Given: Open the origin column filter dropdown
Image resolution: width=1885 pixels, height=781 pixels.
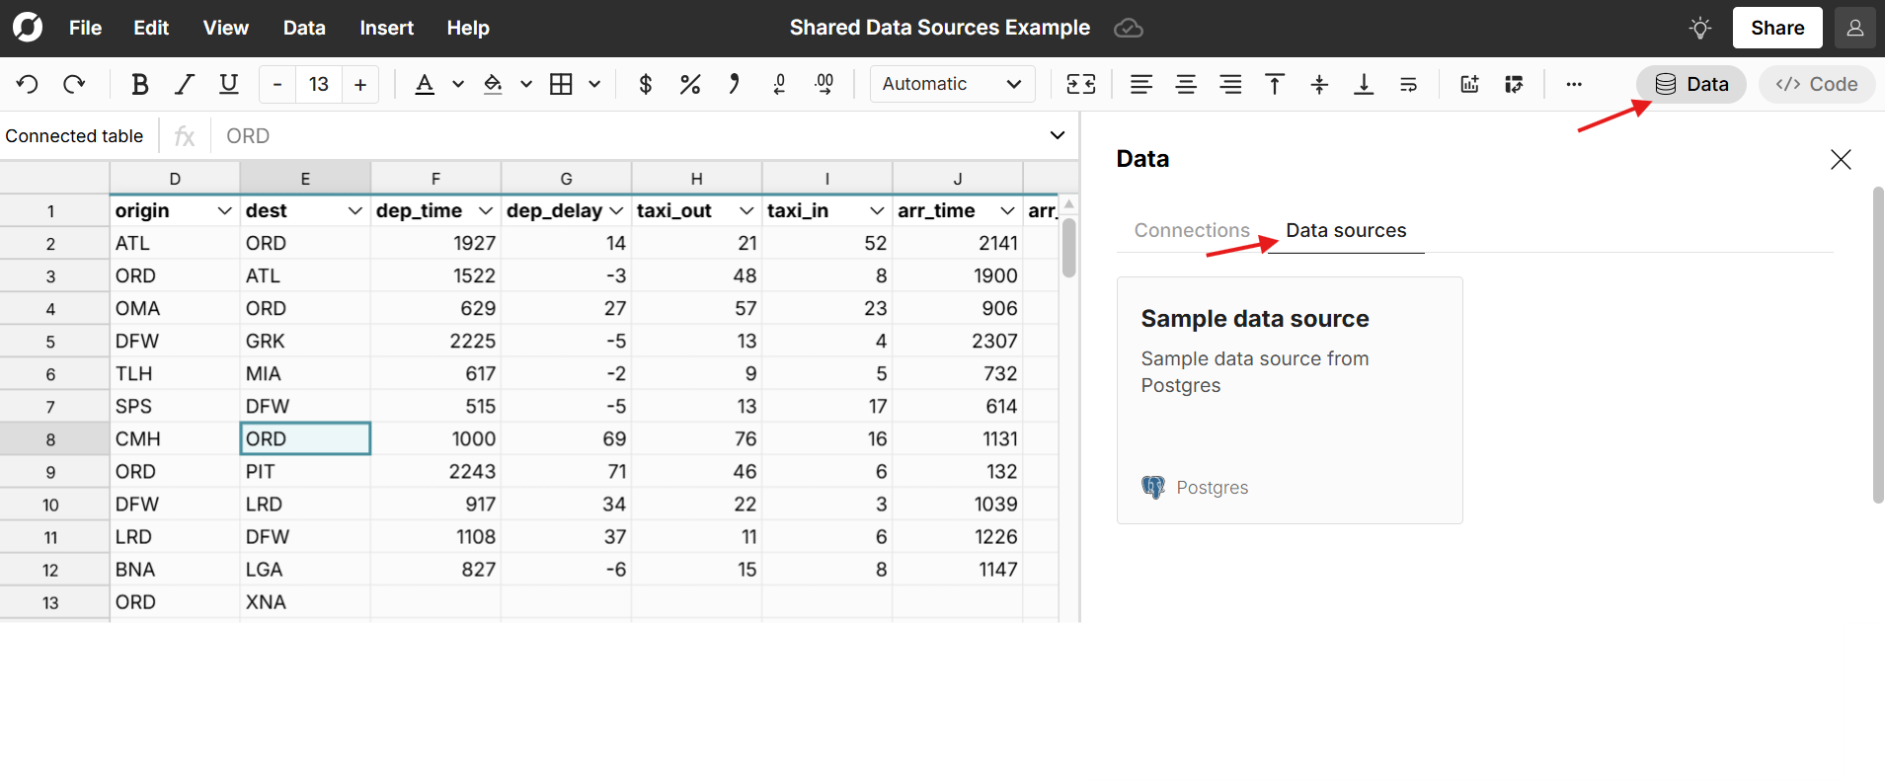Looking at the screenshot, I should tap(224, 210).
